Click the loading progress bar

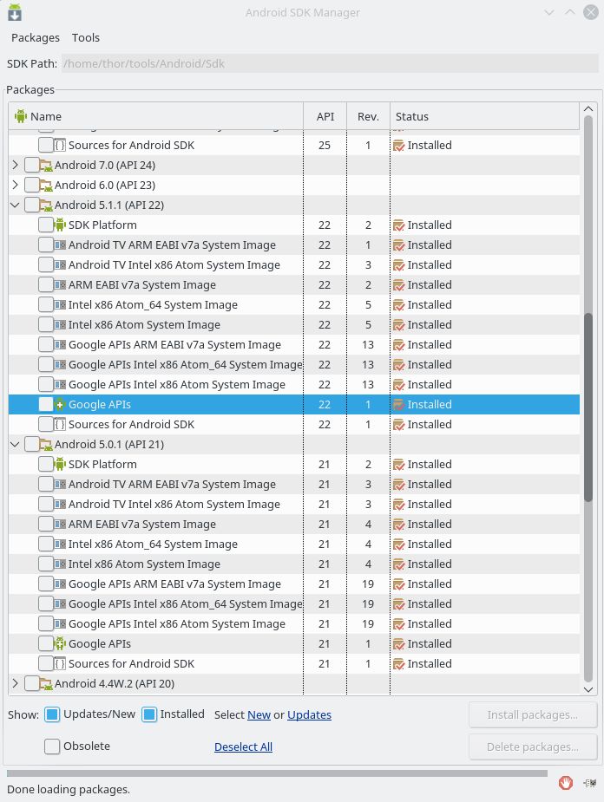(x=277, y=773)
